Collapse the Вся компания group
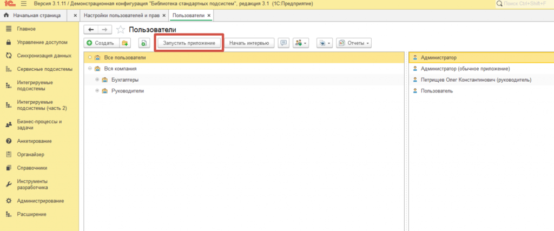The height and width of the screenshot is (231, 554). [90, 69]
